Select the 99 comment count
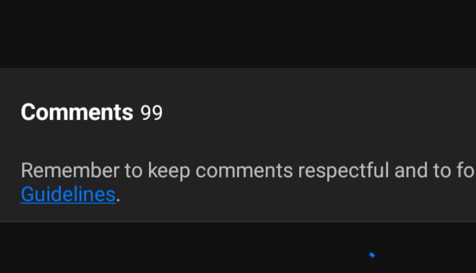The image size is (476, 273). [x=152, y=113]
